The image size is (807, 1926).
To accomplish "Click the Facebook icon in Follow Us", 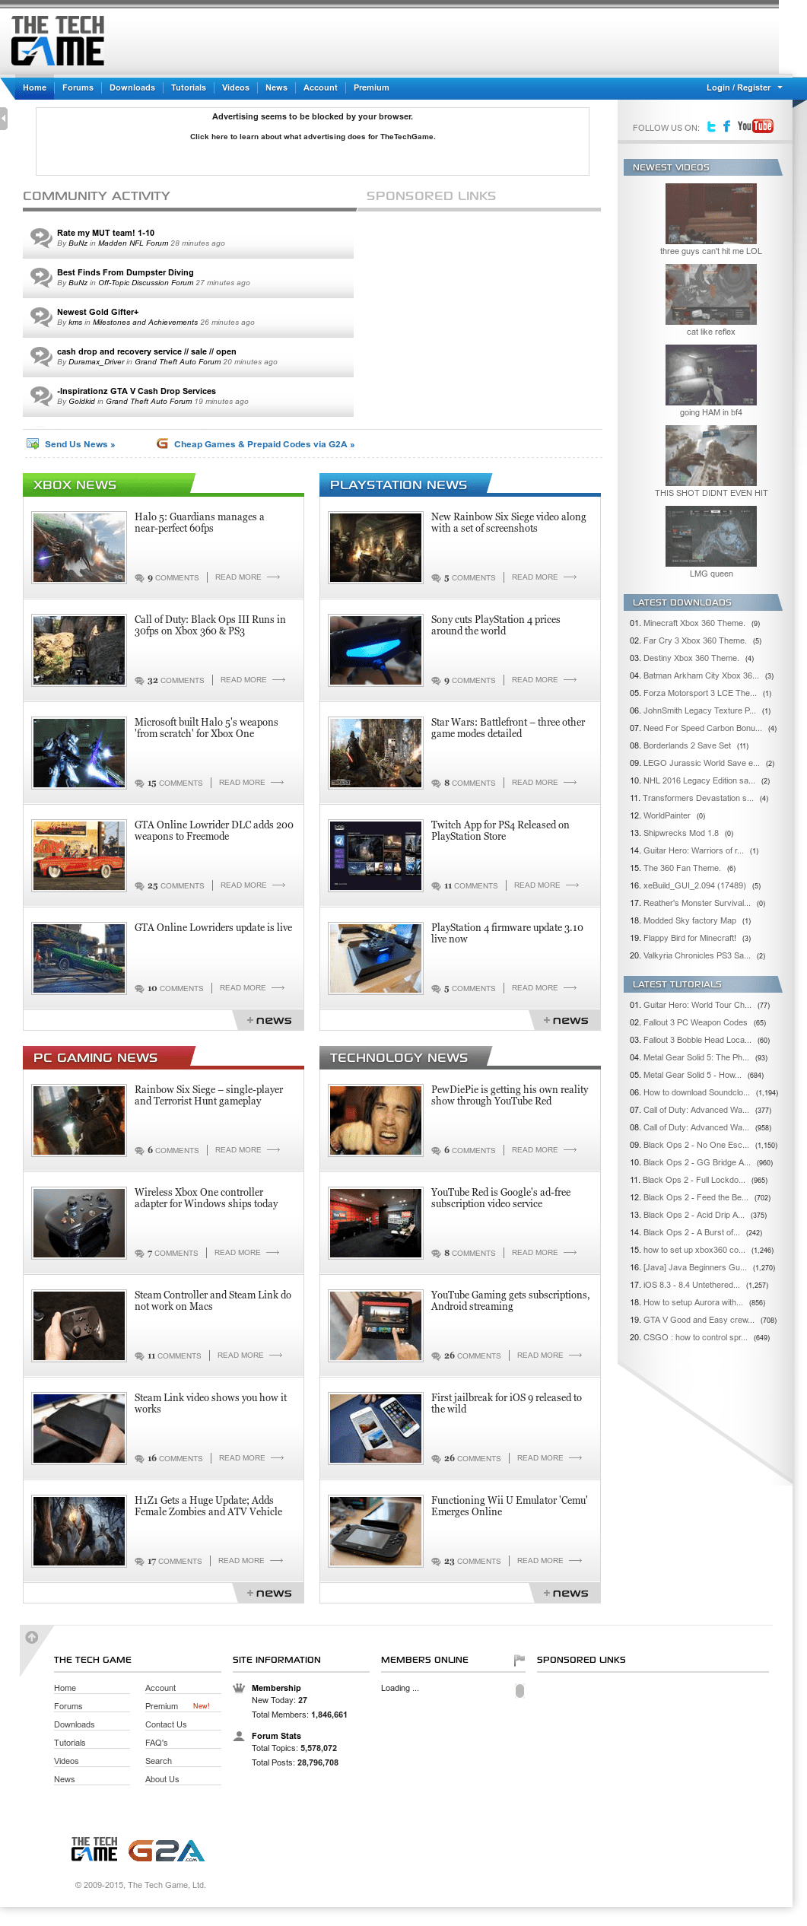I will tap(726, 126).
